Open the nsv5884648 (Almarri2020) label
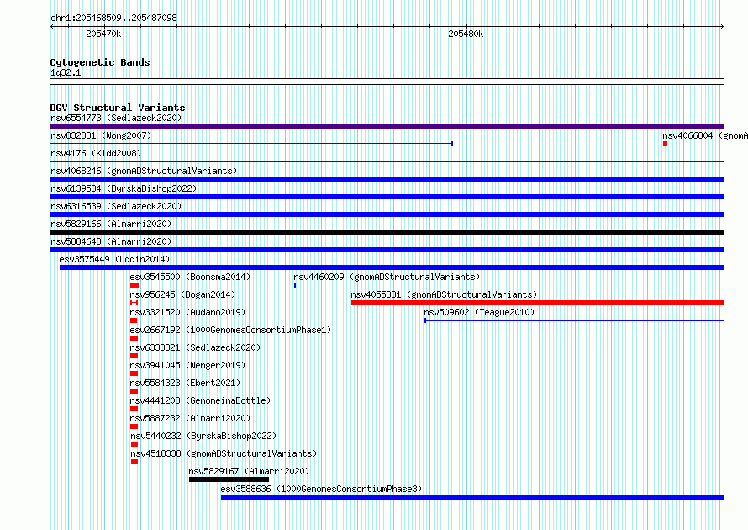Image resolution: width=748 pixels, height=530 pixels. tap(111, 241)
